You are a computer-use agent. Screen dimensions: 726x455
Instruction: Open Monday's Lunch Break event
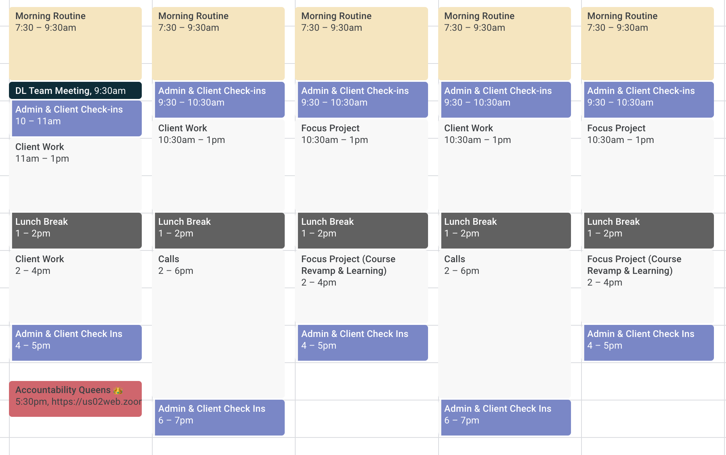[x=76, y=230]
